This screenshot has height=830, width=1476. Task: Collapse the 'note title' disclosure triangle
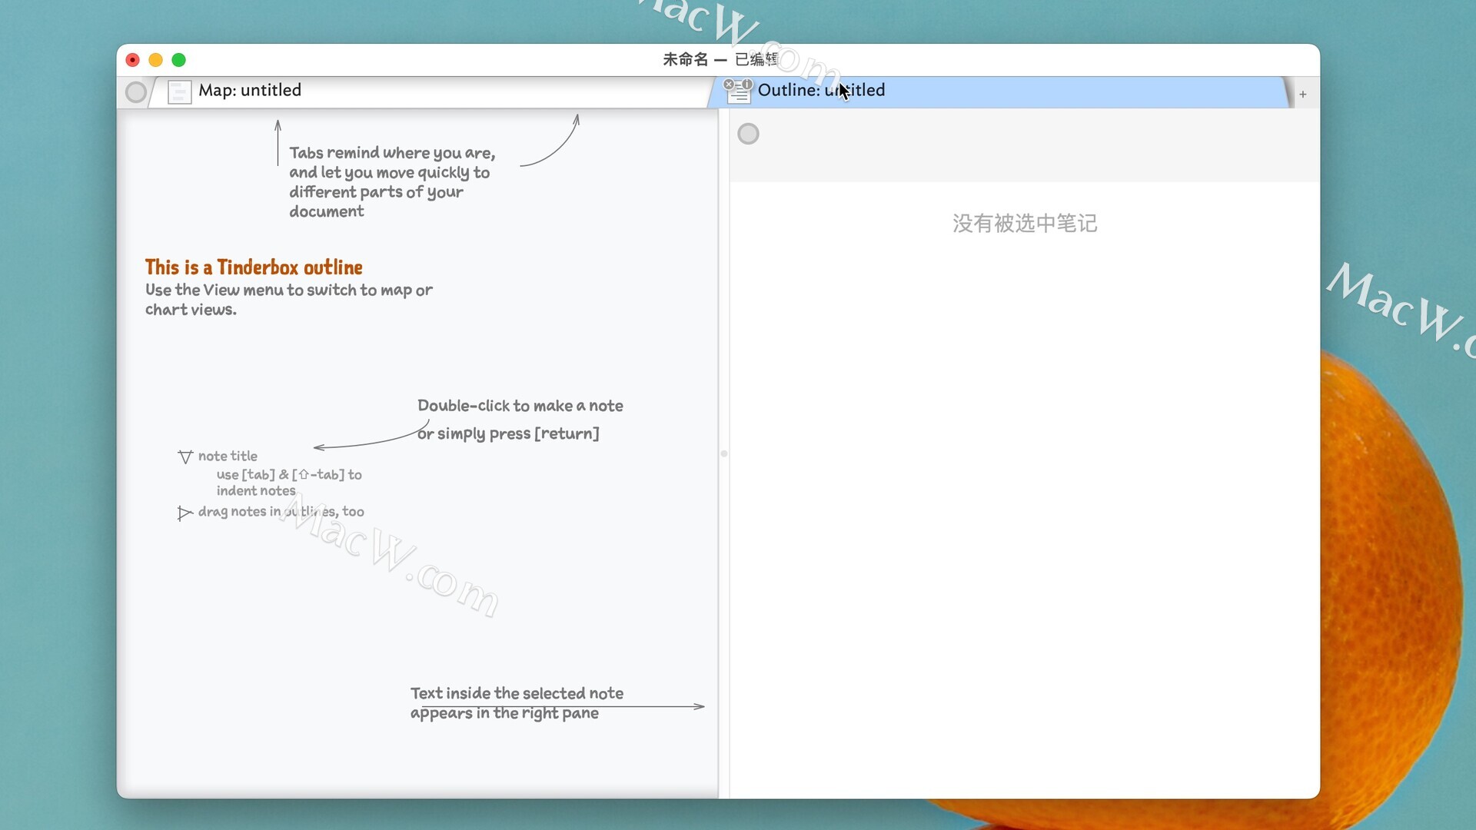[185, 456]
